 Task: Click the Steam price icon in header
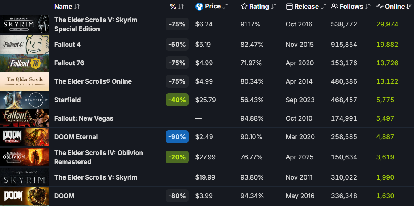[199, 7]
